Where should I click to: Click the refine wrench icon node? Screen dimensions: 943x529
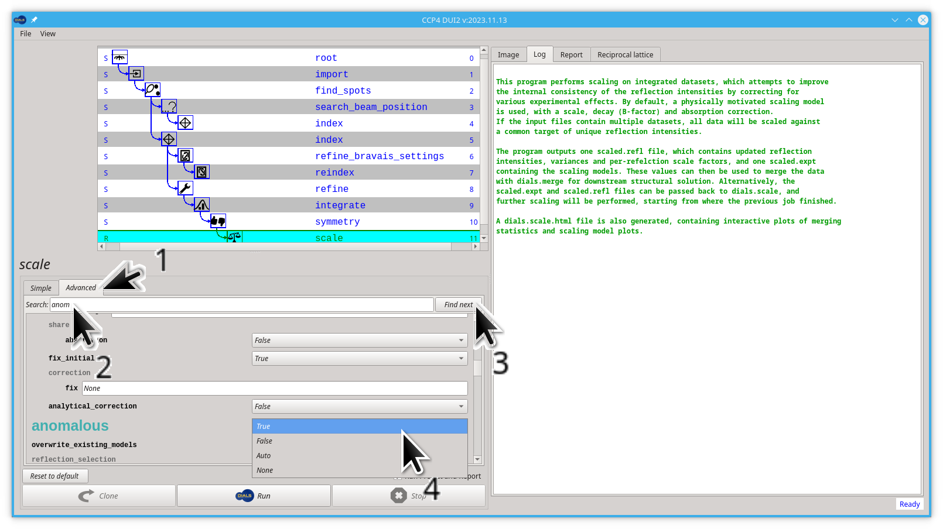click(x=185, y=188)
